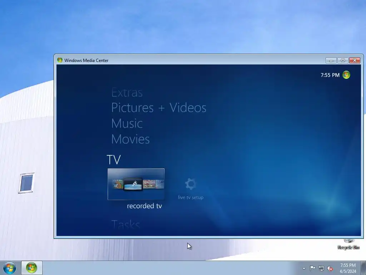366x275 pixels.
Task: Minimize the Windows Media Center window
Action: coord(331,60)
